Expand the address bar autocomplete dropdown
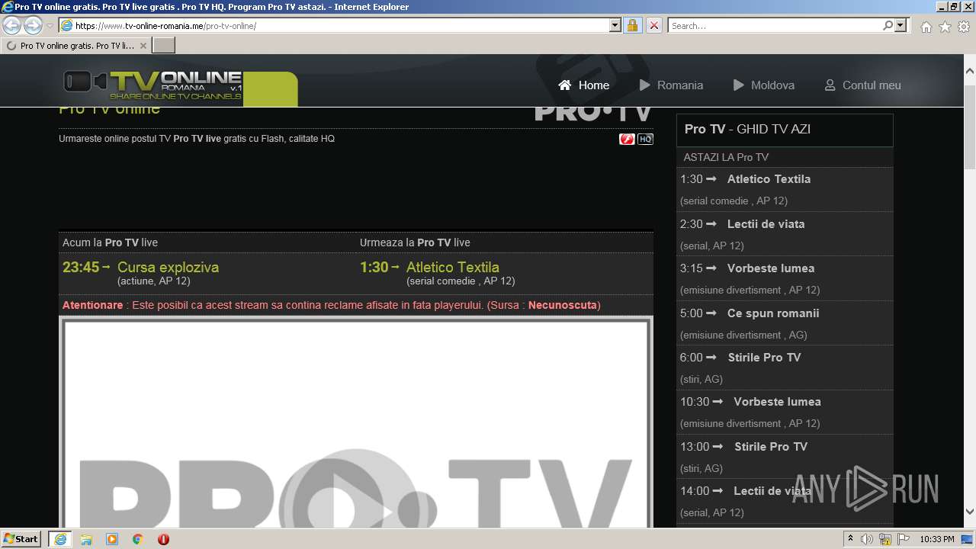The width and height of the screenshot is (976, 549). [x=615, y=25]
